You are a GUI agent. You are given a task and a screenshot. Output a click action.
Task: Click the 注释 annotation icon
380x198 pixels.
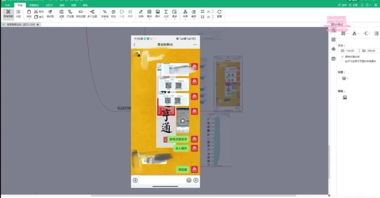pos(141,13)
